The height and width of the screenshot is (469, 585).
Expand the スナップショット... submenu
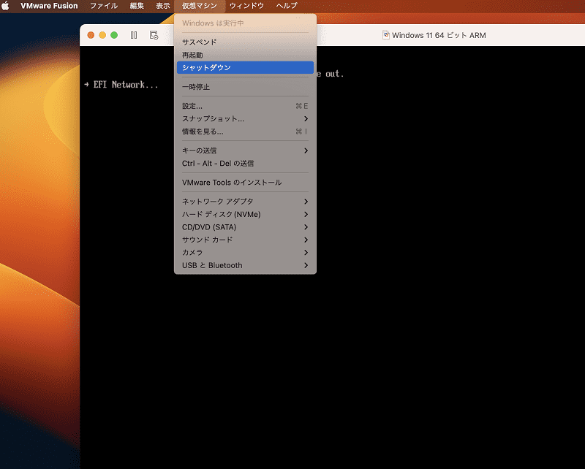245,119
